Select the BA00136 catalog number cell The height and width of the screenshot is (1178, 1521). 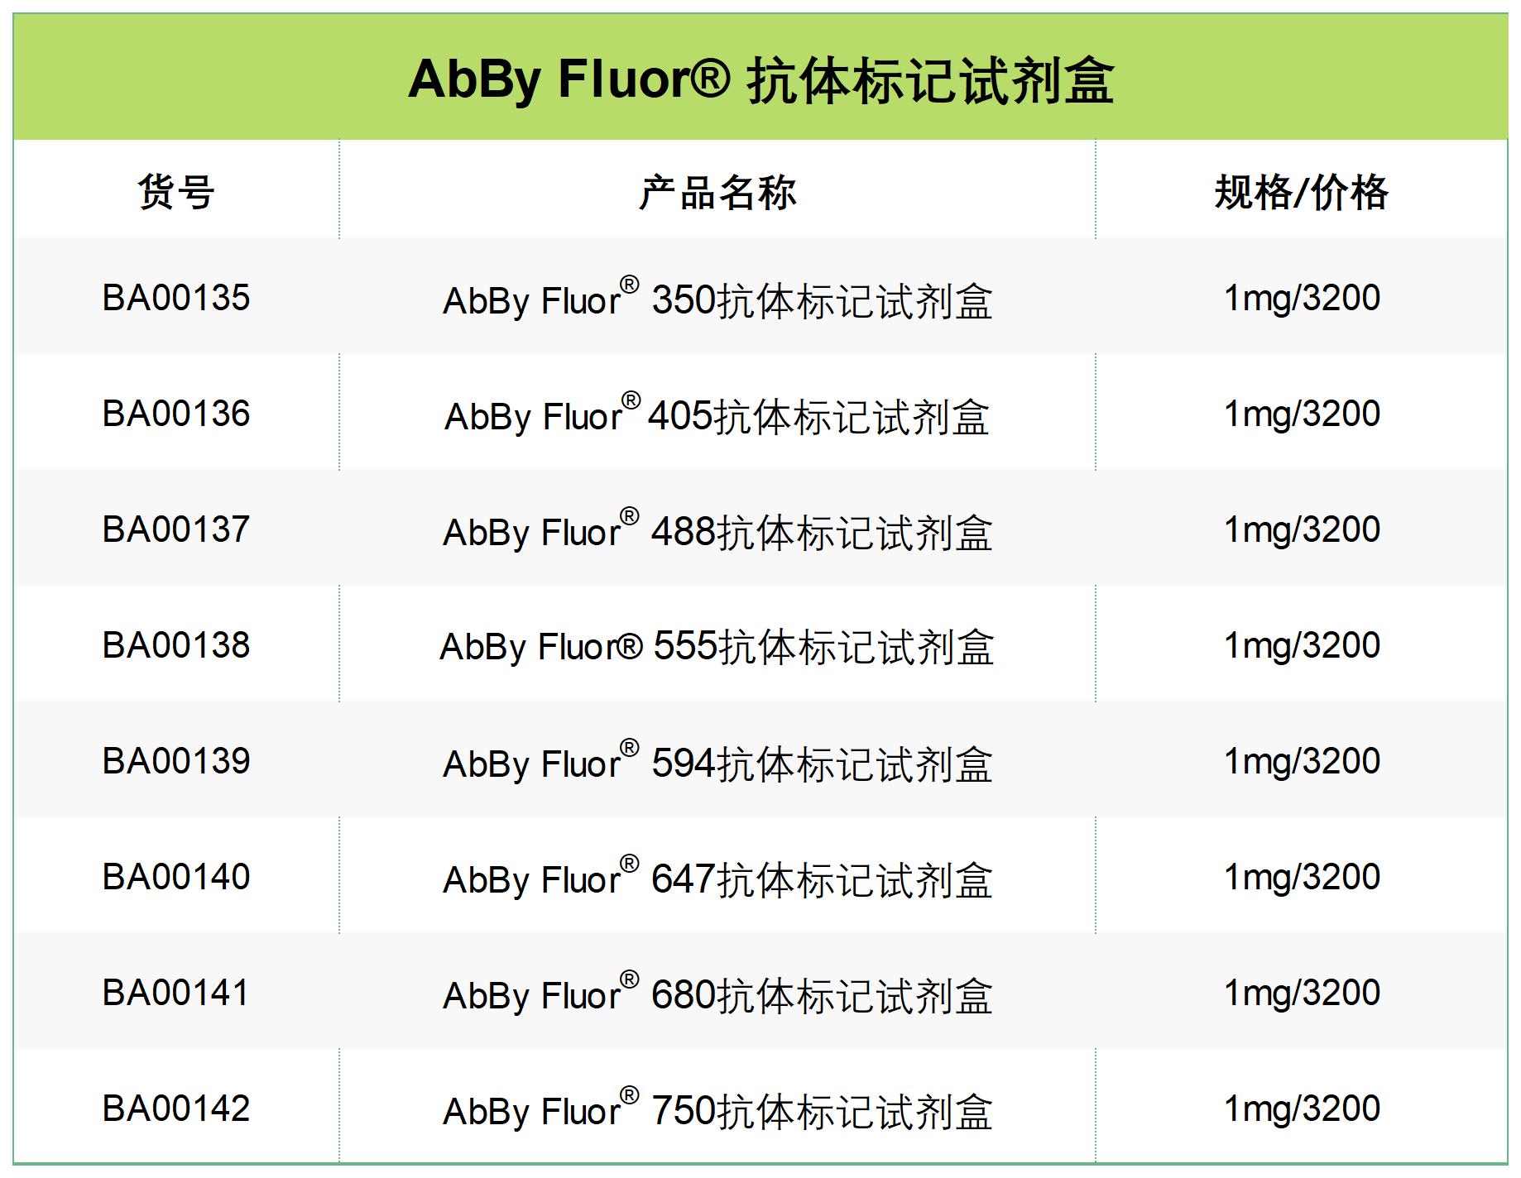(176, 414)
